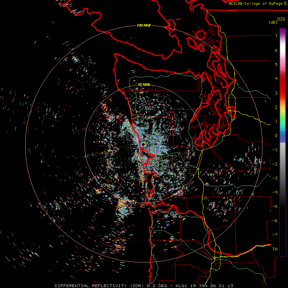Viewport: 288px width, 288px height.
Task: Click the legend value 4
Action: coord(276,79)
